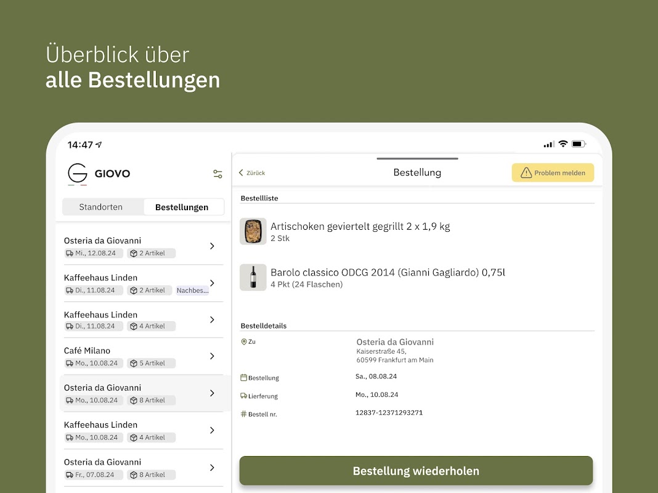Click the order date Sa., 08.08.24
Screen dimensions: 658x493
[x=376, y=377]
